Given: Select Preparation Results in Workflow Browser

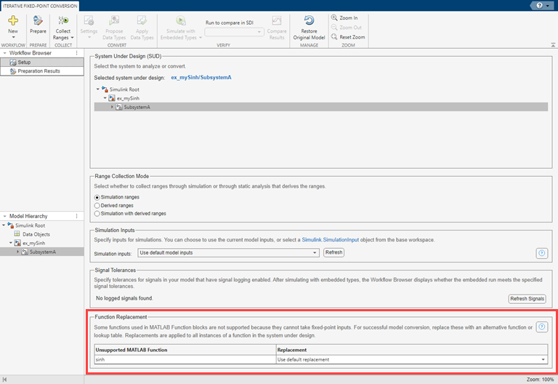Looking at the screenshot, I should [42, 71].
